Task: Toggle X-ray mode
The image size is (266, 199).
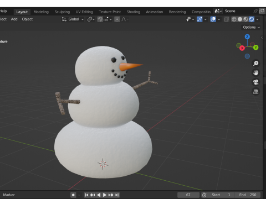Action: [x=227, y=19]
